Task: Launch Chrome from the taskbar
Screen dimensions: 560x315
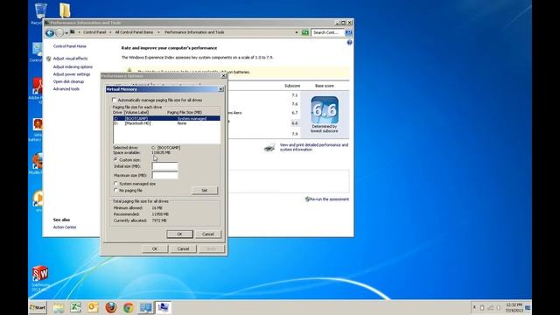Action: 128,307
